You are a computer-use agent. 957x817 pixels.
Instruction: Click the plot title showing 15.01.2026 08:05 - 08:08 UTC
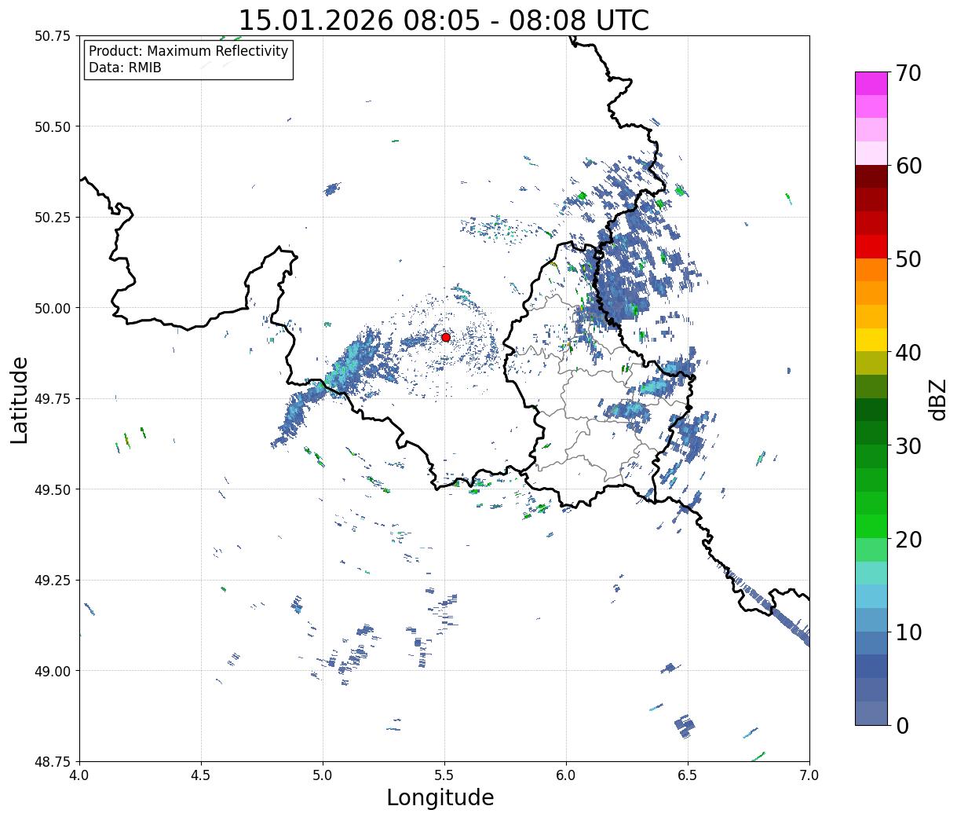click(x=444, y=20)
